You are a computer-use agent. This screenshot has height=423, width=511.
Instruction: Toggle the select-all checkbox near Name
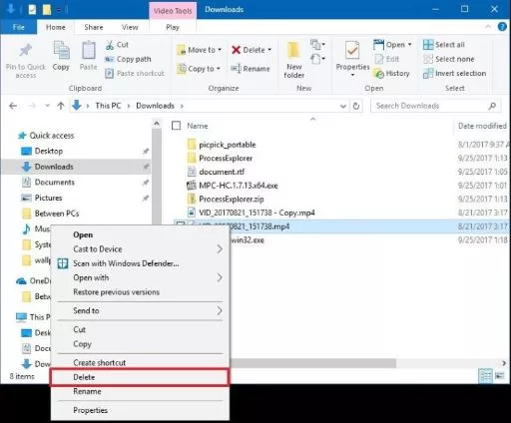(176, 126)
